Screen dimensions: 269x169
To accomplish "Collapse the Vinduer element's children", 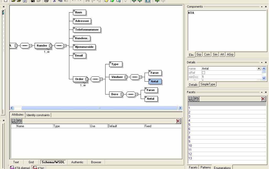I will (x=126, y=77).
